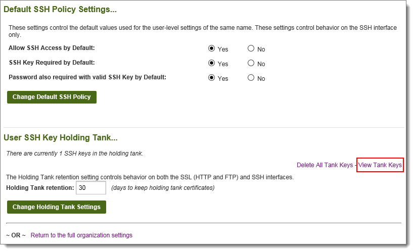Open the View Tank Keys link
414x252 pixels.
[380, 165]
